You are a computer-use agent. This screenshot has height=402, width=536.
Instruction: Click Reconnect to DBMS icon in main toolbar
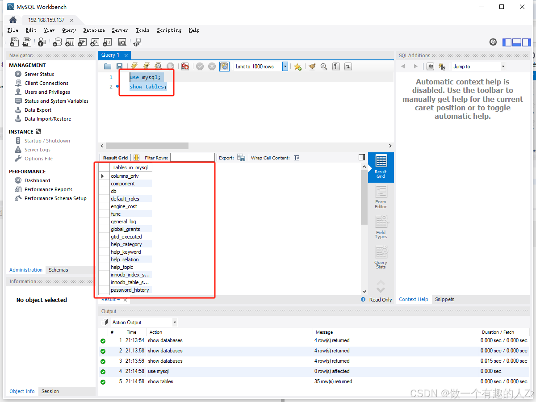coord(137,42)
